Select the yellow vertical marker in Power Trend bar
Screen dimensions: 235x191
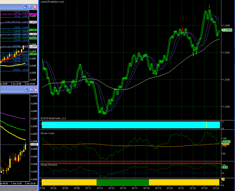pyautogui.click(x=206, y=125)
